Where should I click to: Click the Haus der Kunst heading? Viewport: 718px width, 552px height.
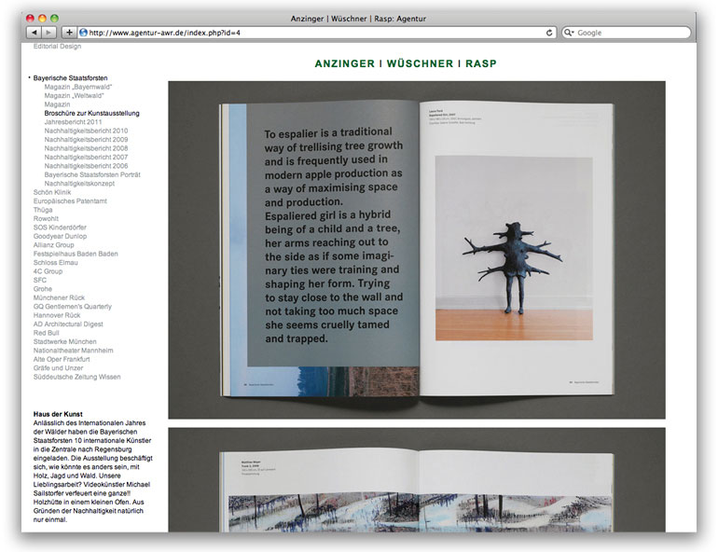tap(58, 414)
